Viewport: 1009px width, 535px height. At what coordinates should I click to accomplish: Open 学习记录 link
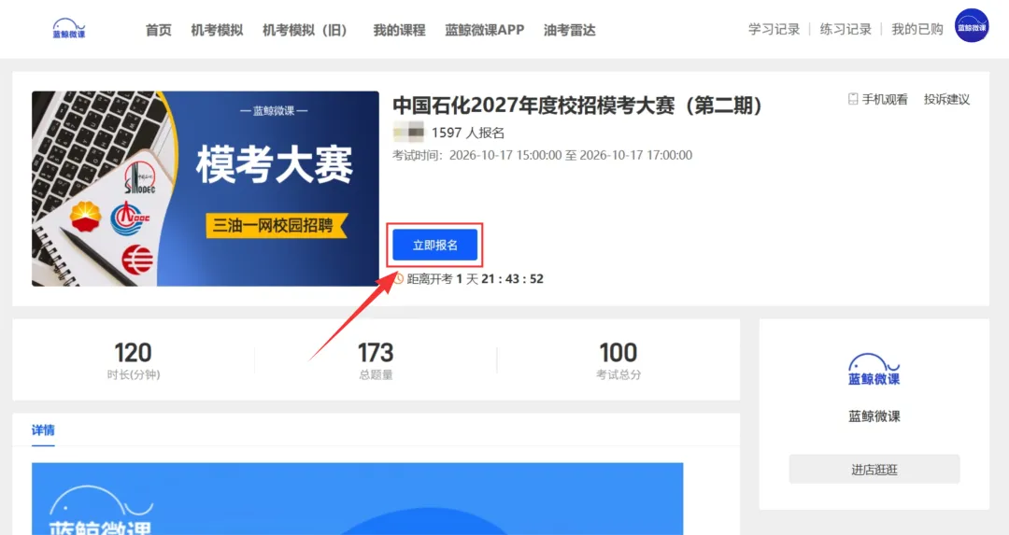[774, 30]
